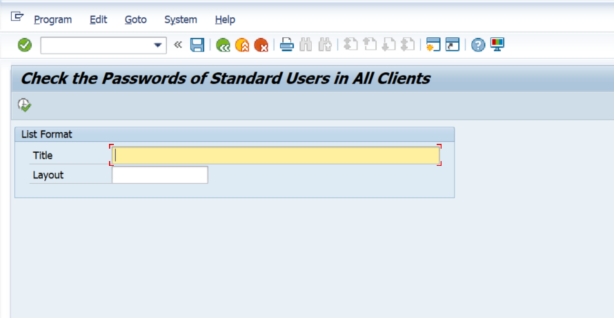614x318 pixels.
Task: Click the green Back arrow icon
Action: (223, 45)
